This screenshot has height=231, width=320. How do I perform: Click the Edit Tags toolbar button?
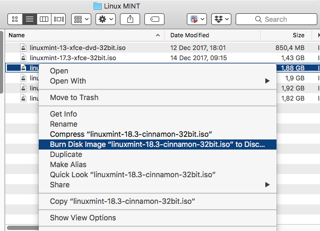[154, 19]
